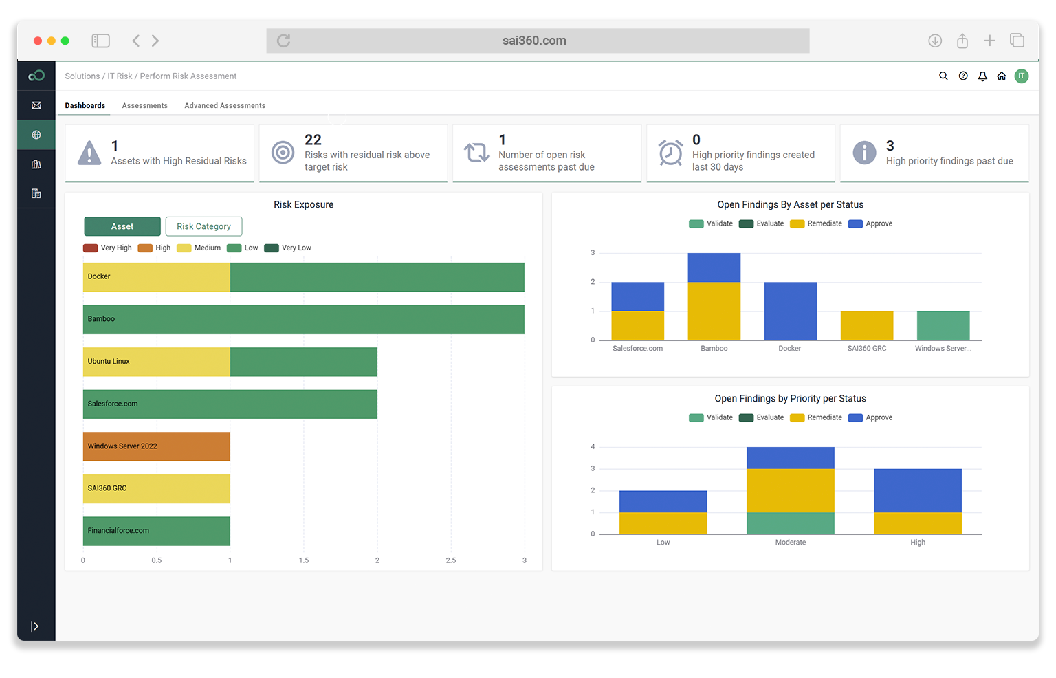1056x678 pixels.
Task: Reload the page with refresh icon
Action: (x=283, y=41)
